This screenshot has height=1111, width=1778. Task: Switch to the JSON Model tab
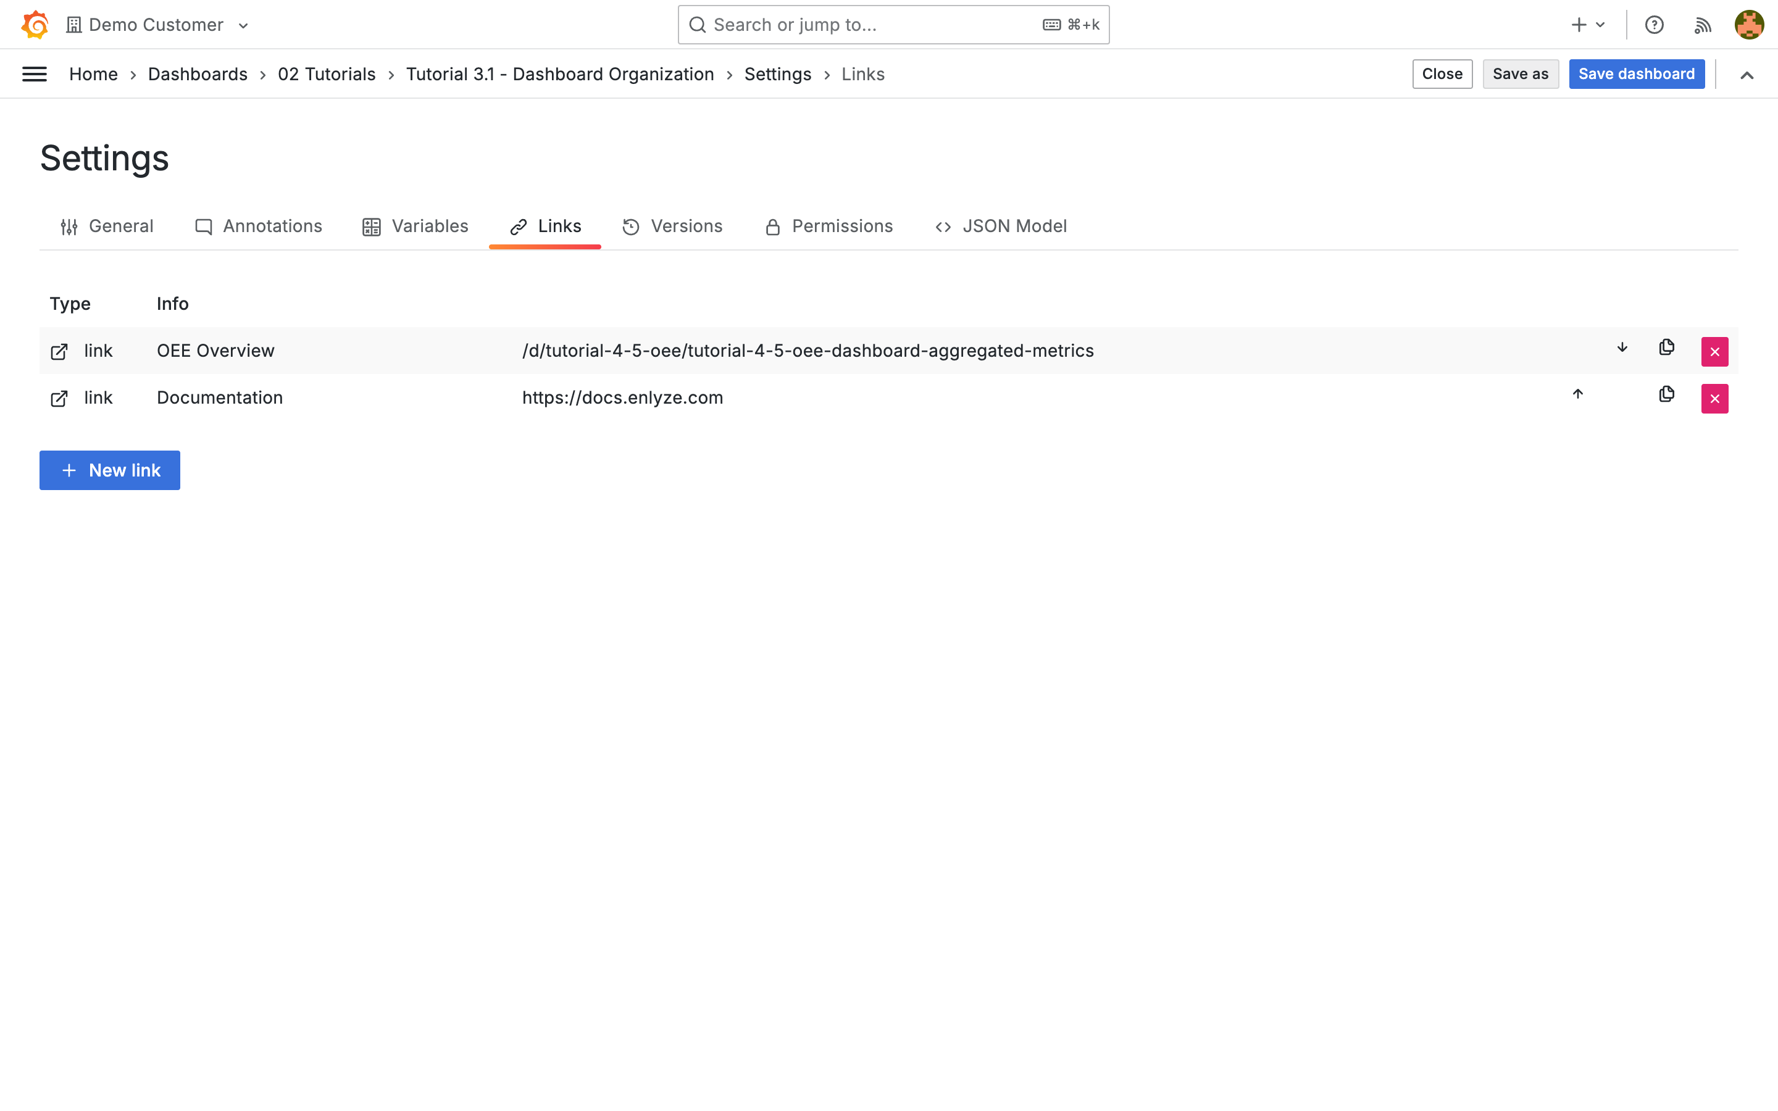pyautogui.click(x=1001, y=227)
